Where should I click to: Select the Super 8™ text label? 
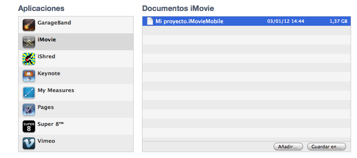coord(51,124)
